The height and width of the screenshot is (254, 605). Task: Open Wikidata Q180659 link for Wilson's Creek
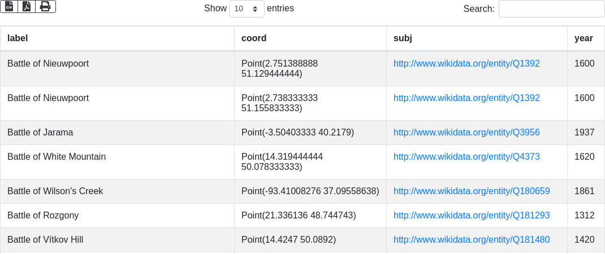click(x=472, y=191)
